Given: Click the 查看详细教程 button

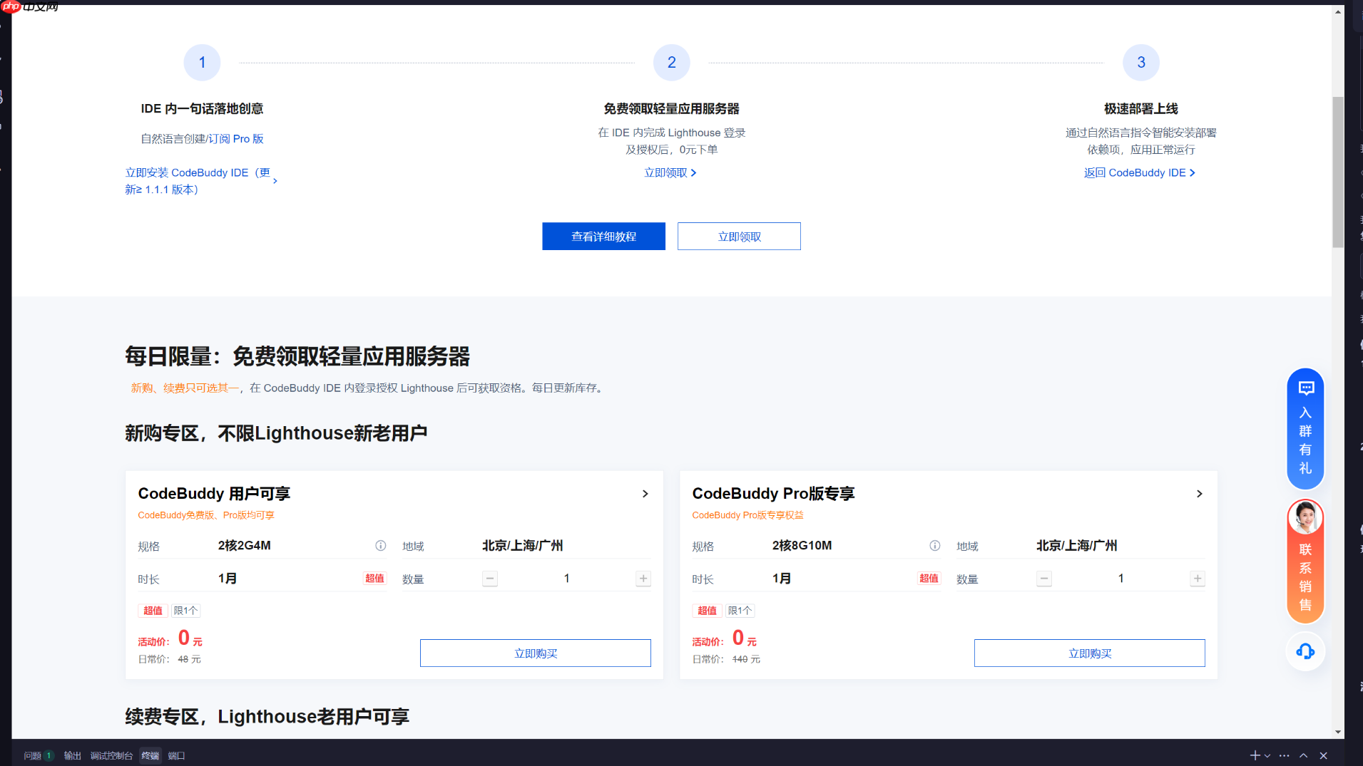Looking at the screenshot, I should click(x=603, y=236).
